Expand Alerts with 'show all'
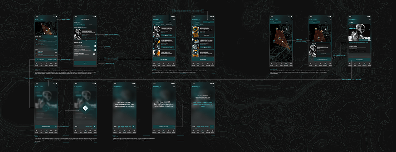 [x=56, y=49]
